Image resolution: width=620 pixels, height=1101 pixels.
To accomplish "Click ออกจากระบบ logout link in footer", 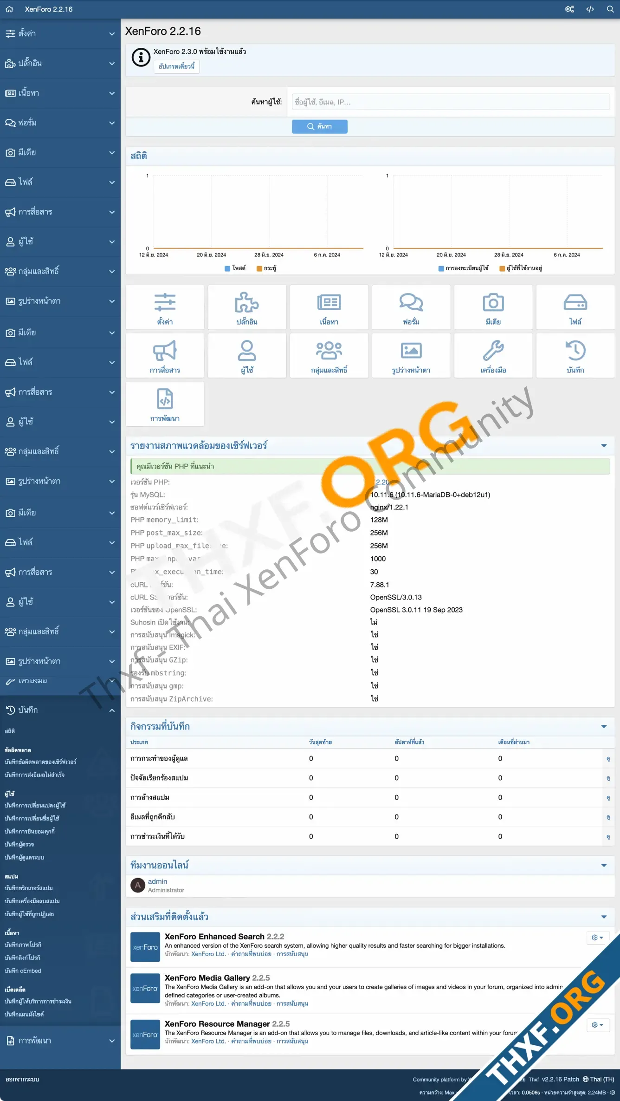I will tap(22, 1079).
